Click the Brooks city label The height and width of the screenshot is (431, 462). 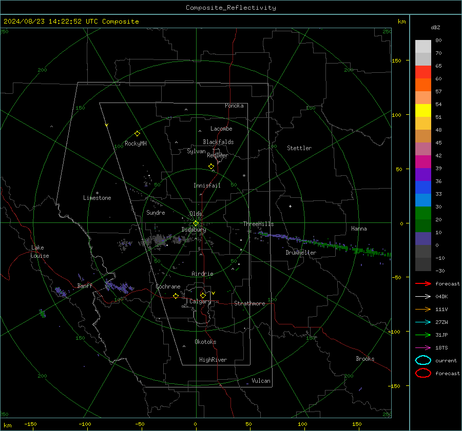click(365, 359)
